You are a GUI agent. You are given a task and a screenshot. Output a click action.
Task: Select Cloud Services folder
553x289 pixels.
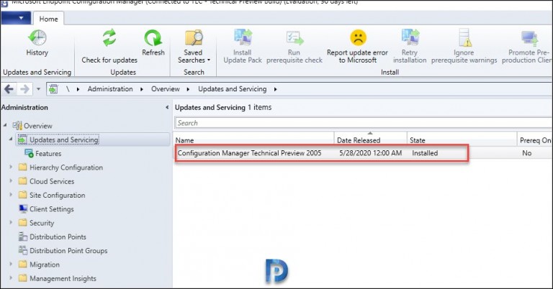tap(52, 181)
